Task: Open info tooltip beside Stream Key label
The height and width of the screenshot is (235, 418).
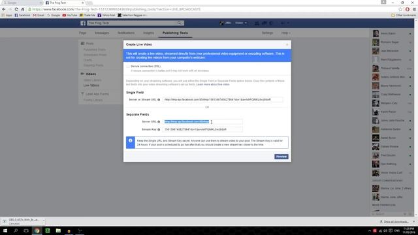Action: click(x=159, y=129)
